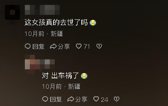Click crying emoji after 出车祸了
Image resolution: width=168 pixels, height=106 pixels.
click(x=84, y=76)
